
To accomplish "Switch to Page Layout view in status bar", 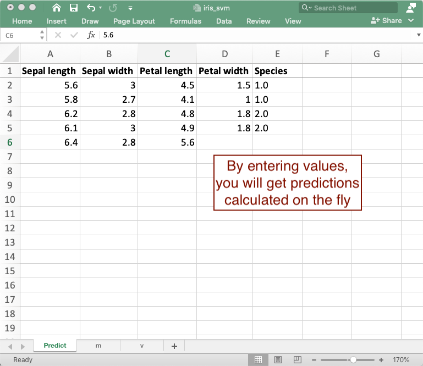I will 278,360.
